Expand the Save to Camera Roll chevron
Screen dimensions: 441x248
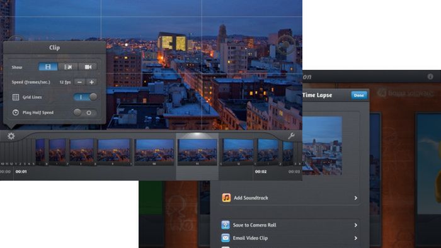356,225
